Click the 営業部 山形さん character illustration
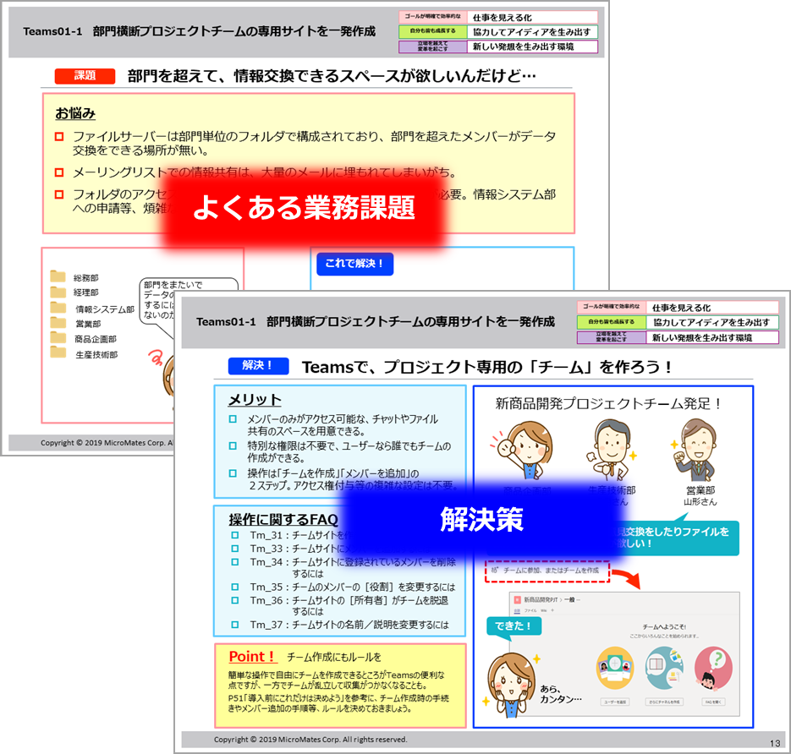This screenshot has height=754, width=791. click(695, 450)
